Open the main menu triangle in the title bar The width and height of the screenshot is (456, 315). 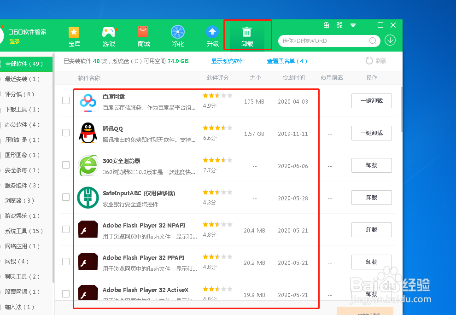tap(352, 25)
